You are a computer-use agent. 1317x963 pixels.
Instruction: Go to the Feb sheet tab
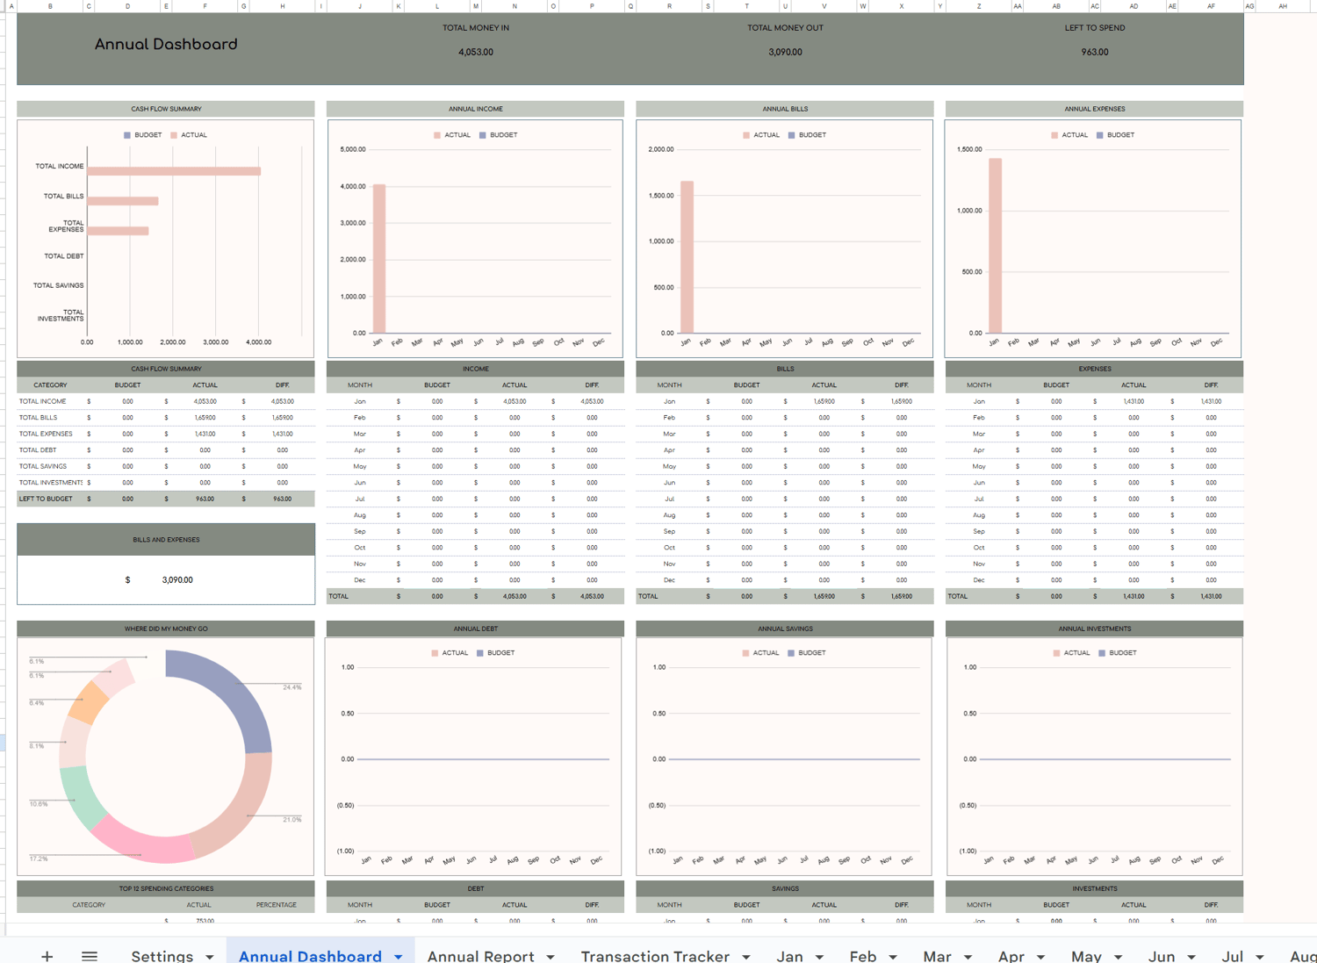(x=863, y=955)
